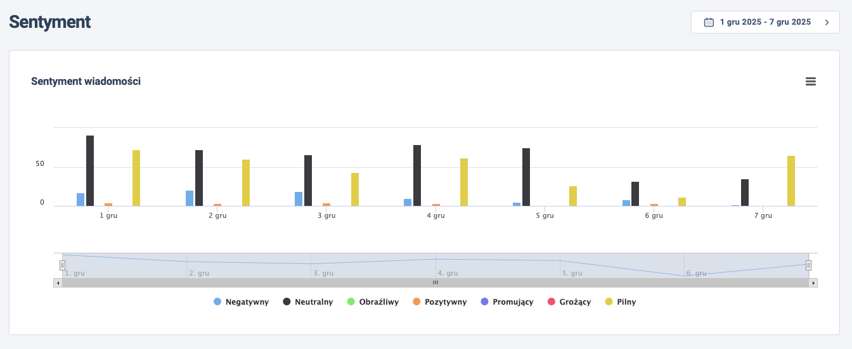The width and height of the screenshot is (852, 349).
Task: Click the scrollbar left arrow button
Action: pyautogui.click(x=58, y=282)
